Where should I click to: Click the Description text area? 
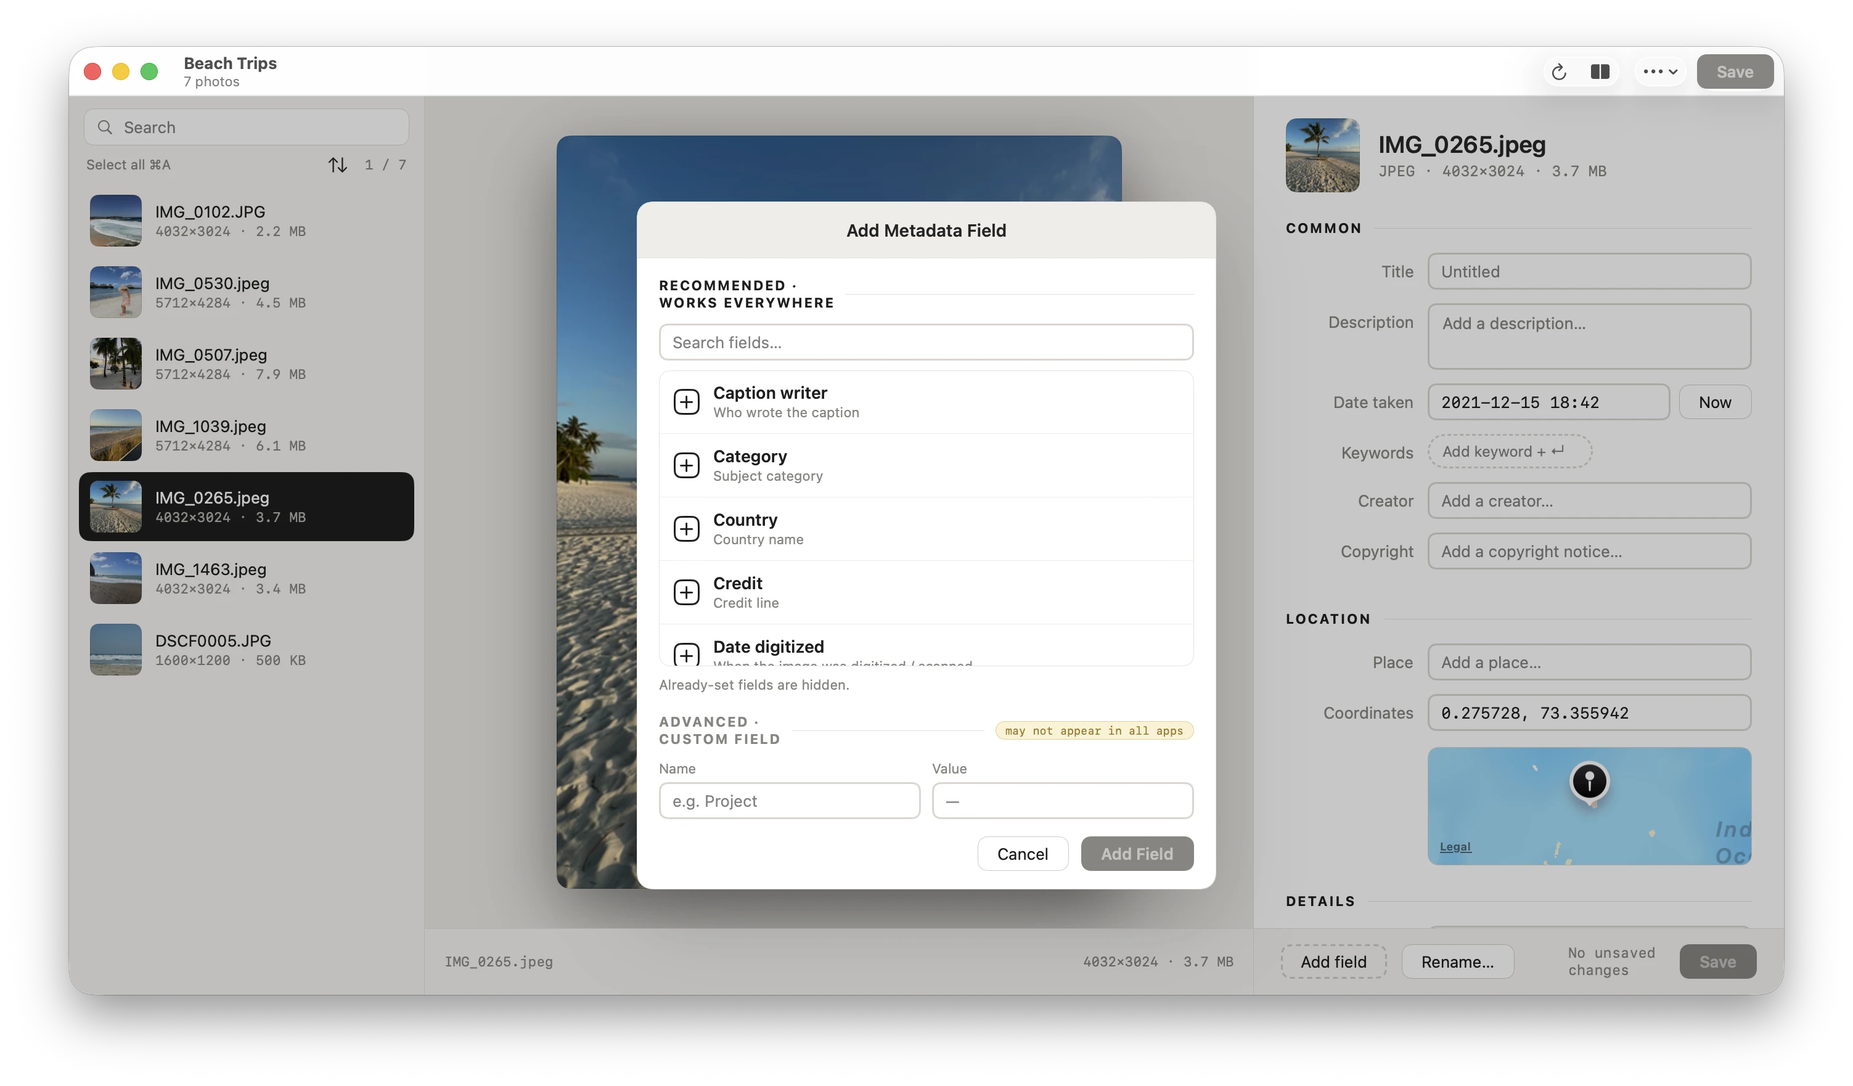1589,337
